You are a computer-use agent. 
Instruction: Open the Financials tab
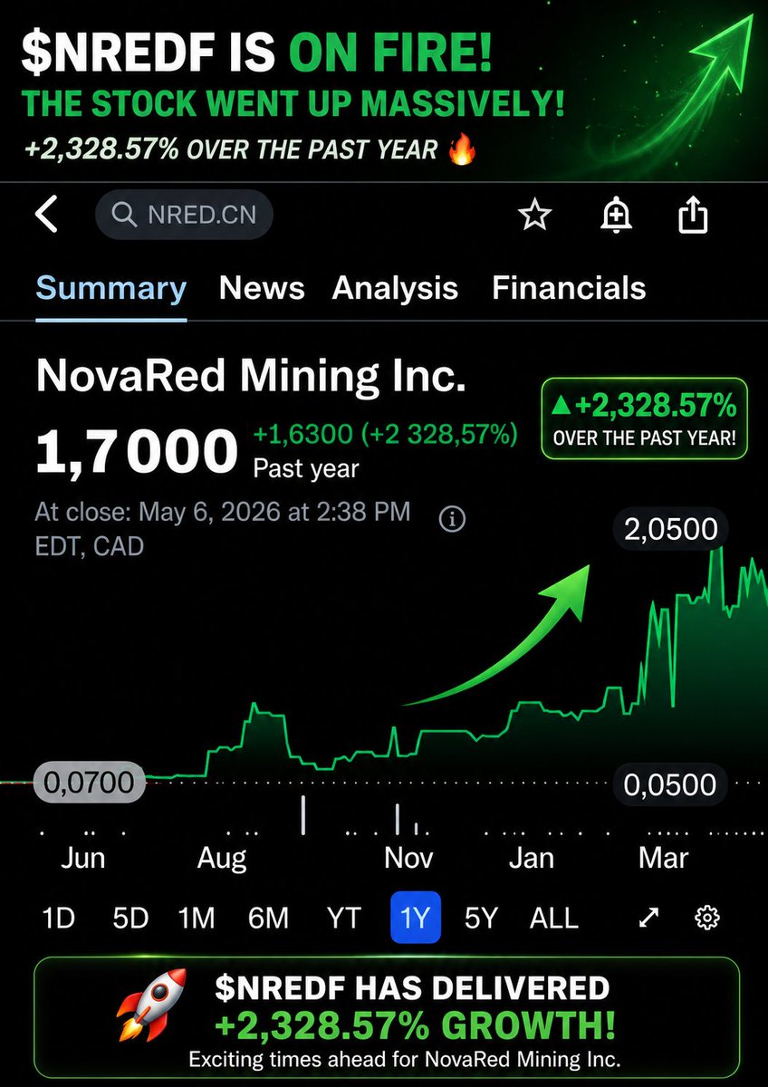(x=569, y=288)
